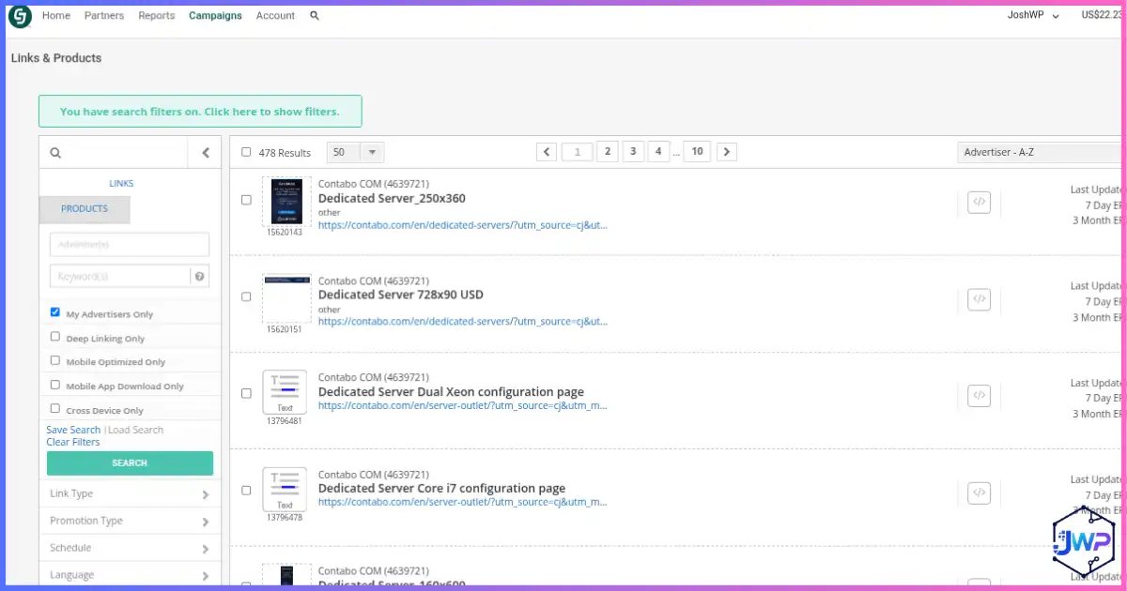Open Dedicated Server 728x90 USD banner thumbnail

286,298
